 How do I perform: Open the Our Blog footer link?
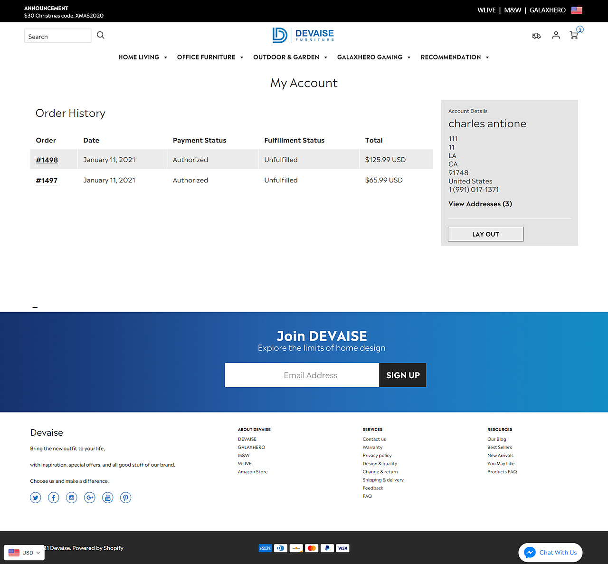[x=497, y=440]
